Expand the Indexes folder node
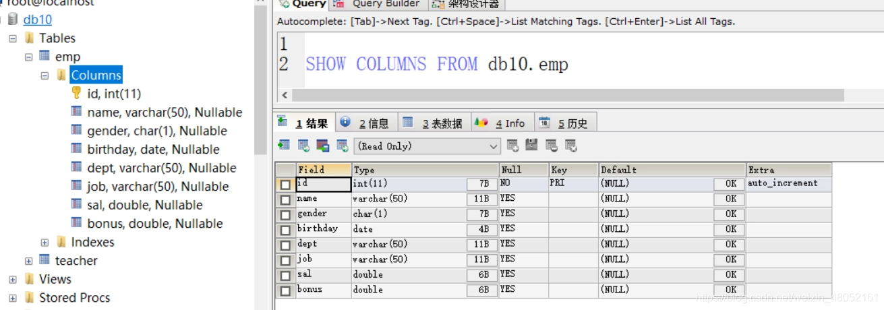 (x=45, y=243)
